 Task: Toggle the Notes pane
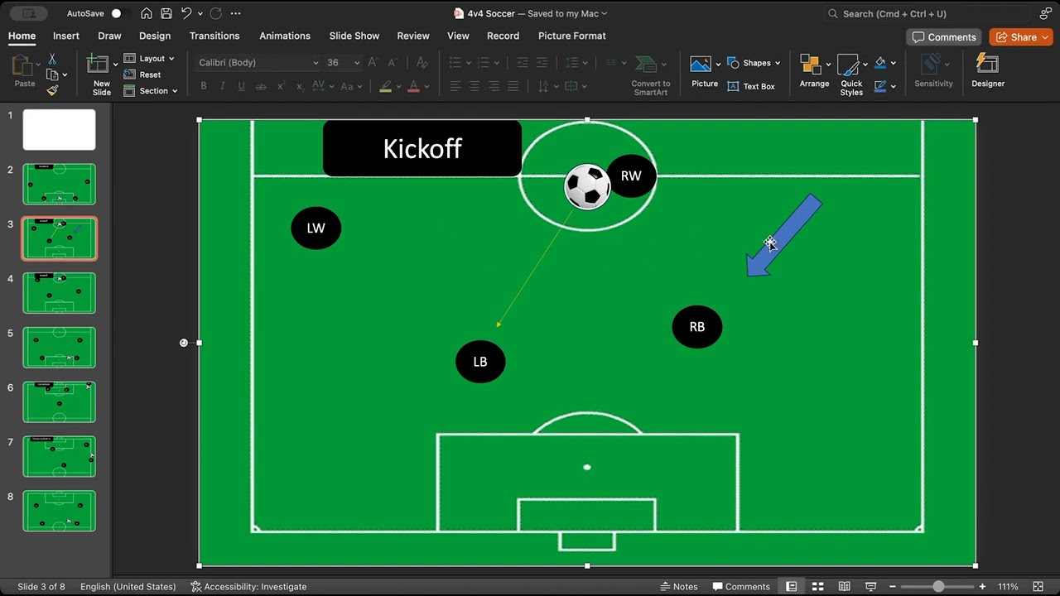pos(679,587)
